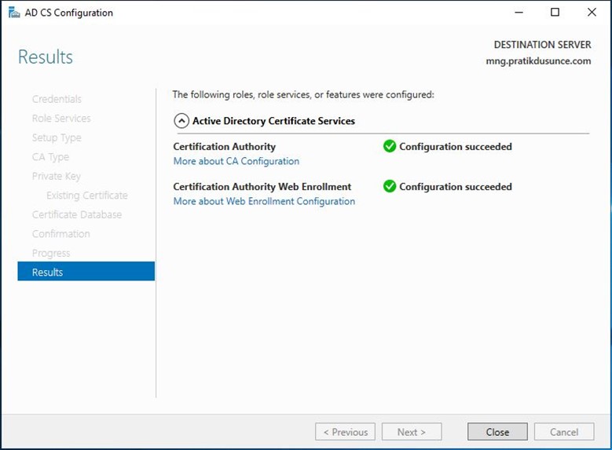Select the Results step in the sidebar
This screenshot has width=612, height=450.
pos(86,271)
